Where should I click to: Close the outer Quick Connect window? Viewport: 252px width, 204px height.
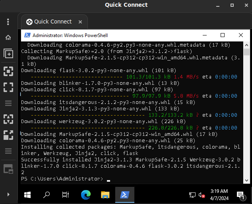246,5
